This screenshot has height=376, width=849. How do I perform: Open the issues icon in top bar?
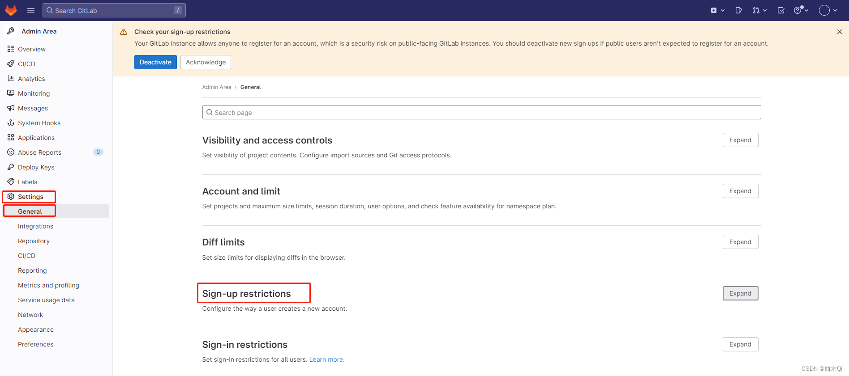[738, 10]
